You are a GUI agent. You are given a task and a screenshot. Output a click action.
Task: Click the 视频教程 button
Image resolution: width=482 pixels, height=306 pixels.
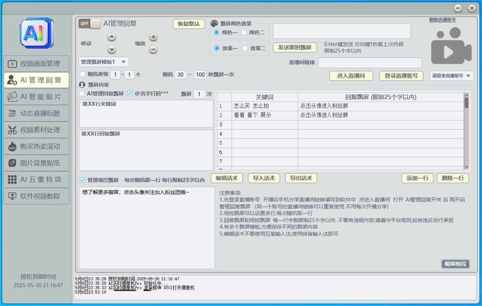tap(455, 264)
